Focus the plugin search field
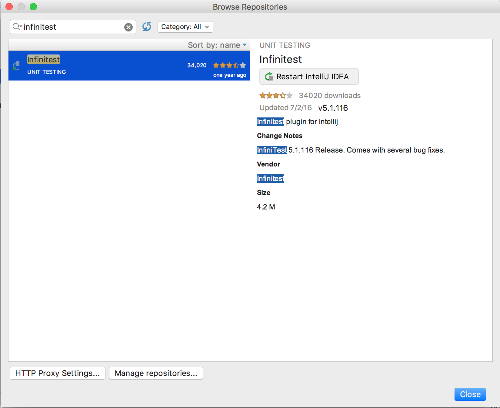Screen dimensions: 500x408 click(73, 27)
